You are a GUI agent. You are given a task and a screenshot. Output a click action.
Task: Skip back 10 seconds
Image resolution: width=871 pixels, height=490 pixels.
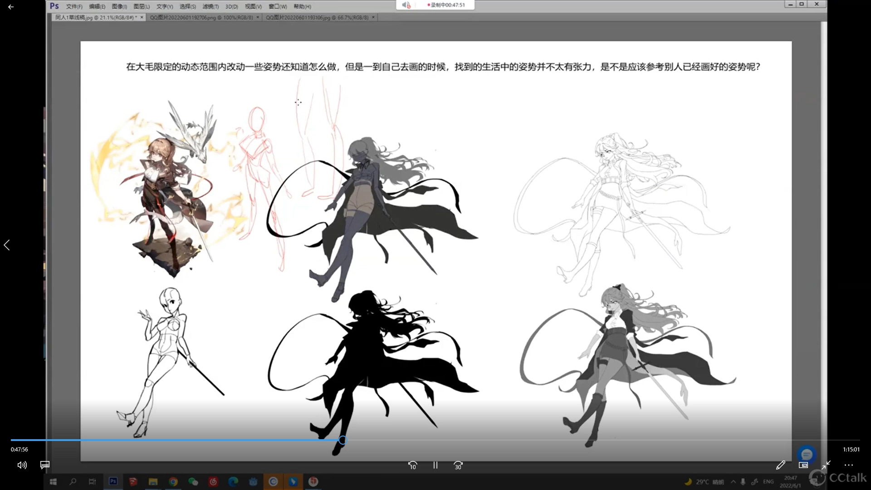click(x=412, y=465)
